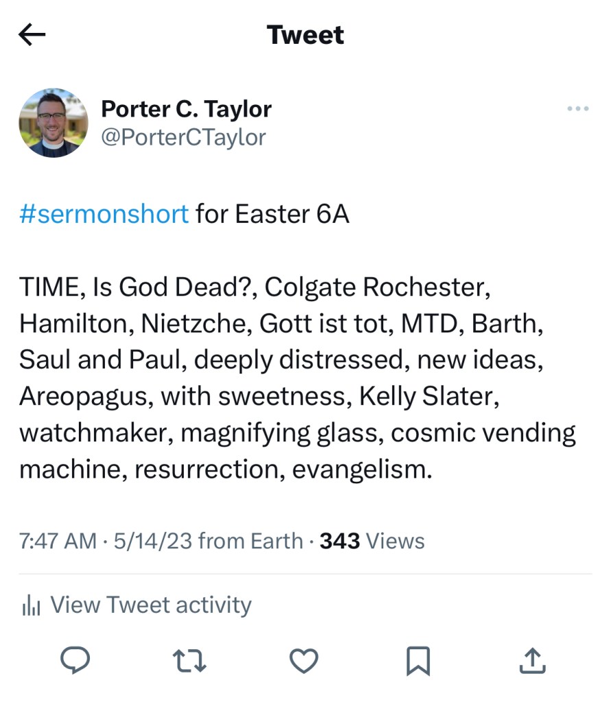Tap the 5/14/23 date

(x=153, y=541)
